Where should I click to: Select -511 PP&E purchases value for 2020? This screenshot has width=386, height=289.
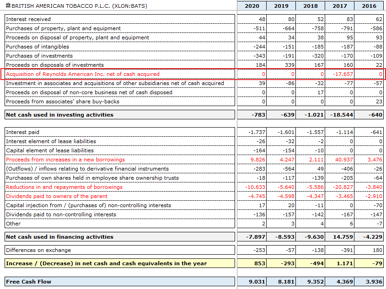pos(259,28)
